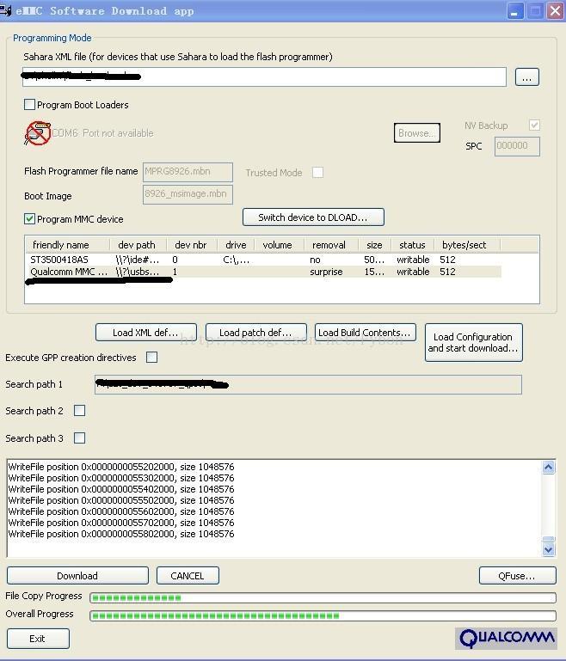
Task: Enable Program Boot Loaders checkbox
Action: pos(29,105)
